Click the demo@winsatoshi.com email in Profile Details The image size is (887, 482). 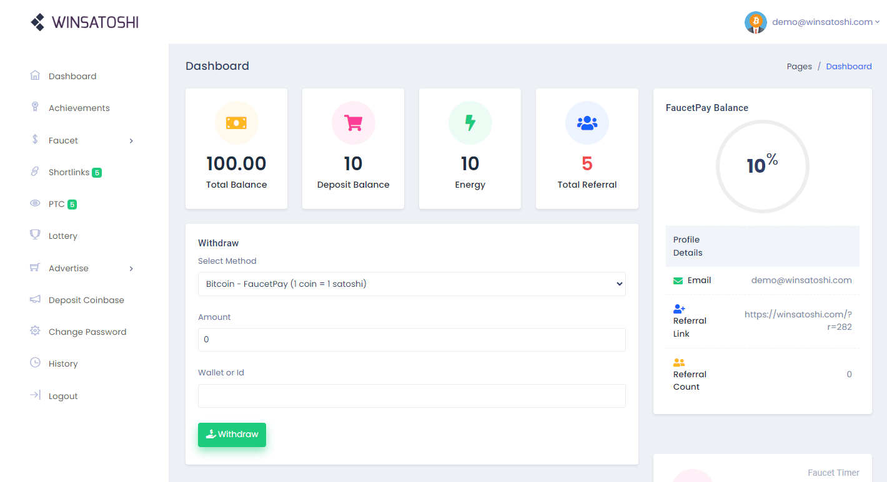point(801,280)
